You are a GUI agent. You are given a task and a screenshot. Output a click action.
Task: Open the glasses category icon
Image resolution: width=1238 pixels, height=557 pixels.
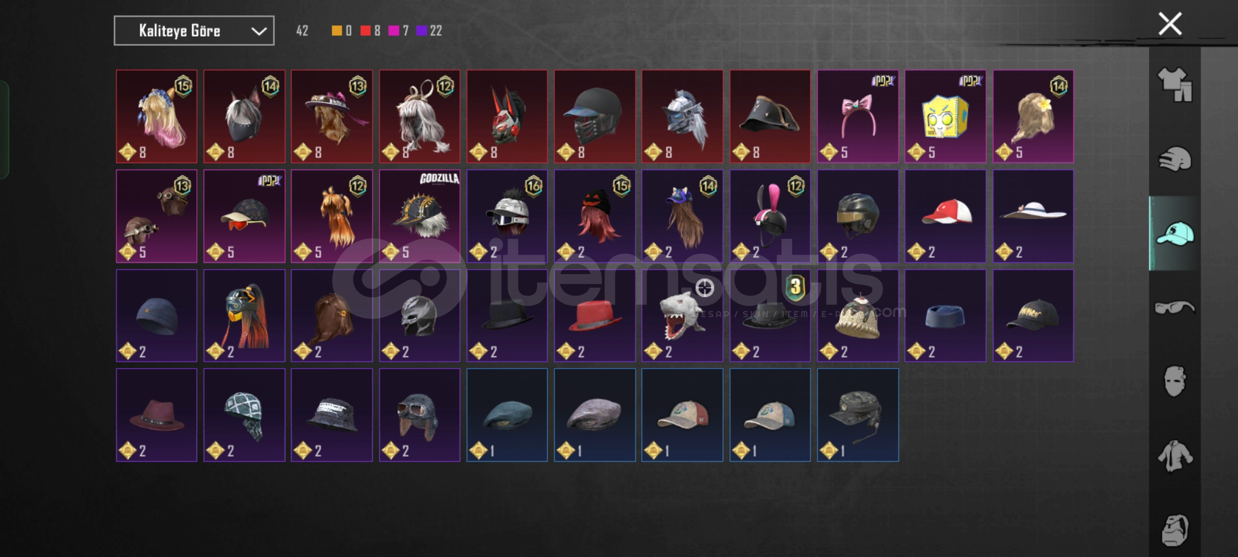click(x=1175, y=308)
